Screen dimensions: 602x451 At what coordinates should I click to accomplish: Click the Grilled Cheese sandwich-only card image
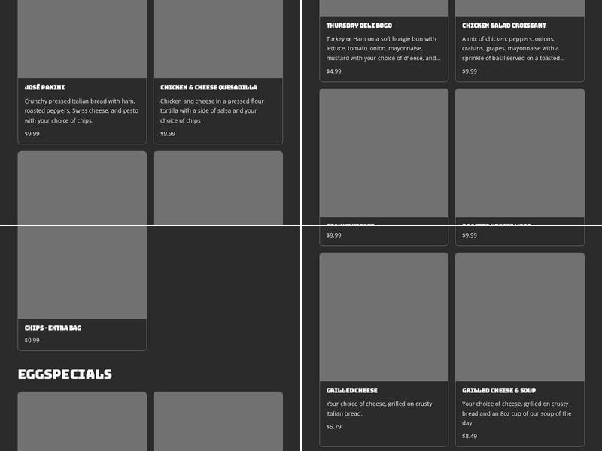(384, 316)
